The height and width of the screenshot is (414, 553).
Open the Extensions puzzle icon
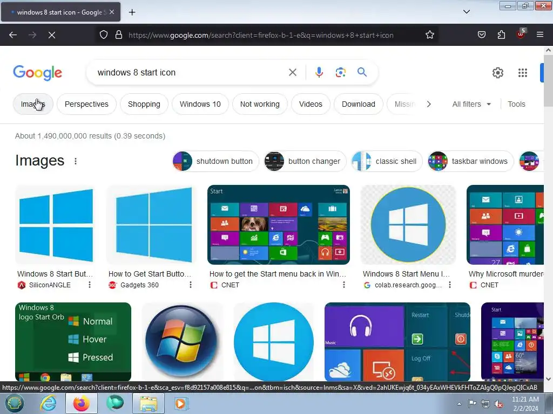[501, 35]
